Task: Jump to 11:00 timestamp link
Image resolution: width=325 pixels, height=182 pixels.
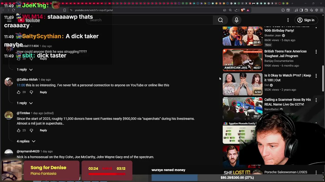Action: [x=21, y=85]
